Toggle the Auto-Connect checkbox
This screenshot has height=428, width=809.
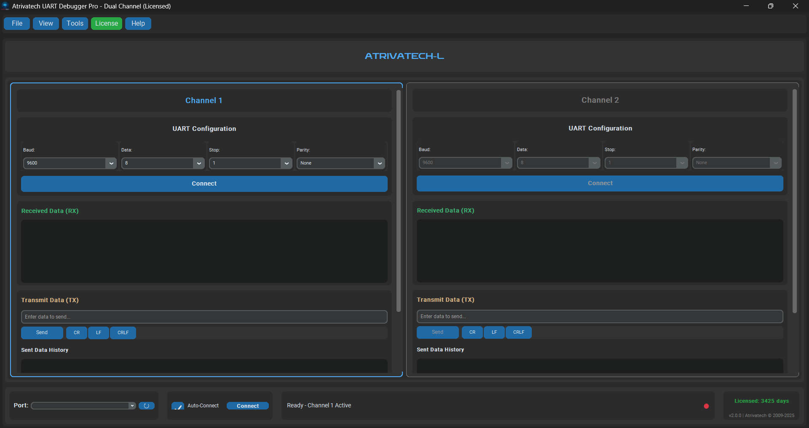(178, 406)
